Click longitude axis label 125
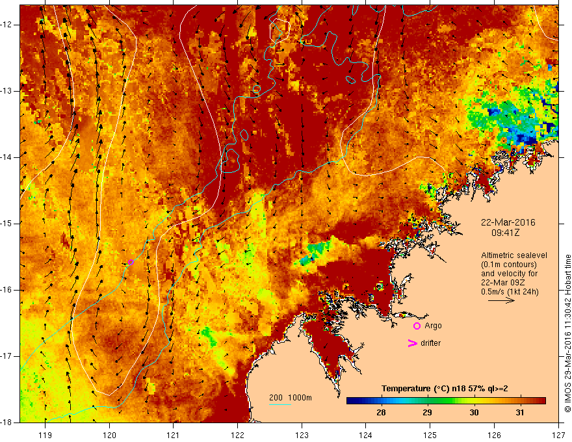This screenshot has height=442, width=572. point(430,435)
